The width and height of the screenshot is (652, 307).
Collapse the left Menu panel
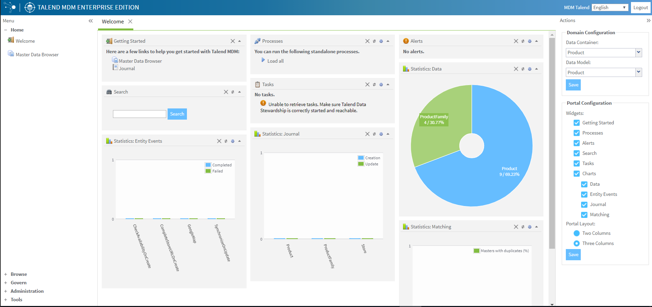point(91,21)
